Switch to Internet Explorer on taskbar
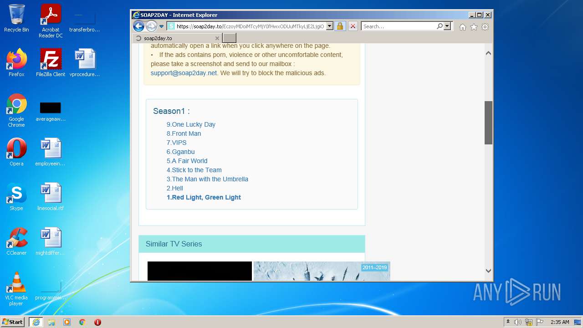This screenshot has height=328, width=583. [36, 322]
